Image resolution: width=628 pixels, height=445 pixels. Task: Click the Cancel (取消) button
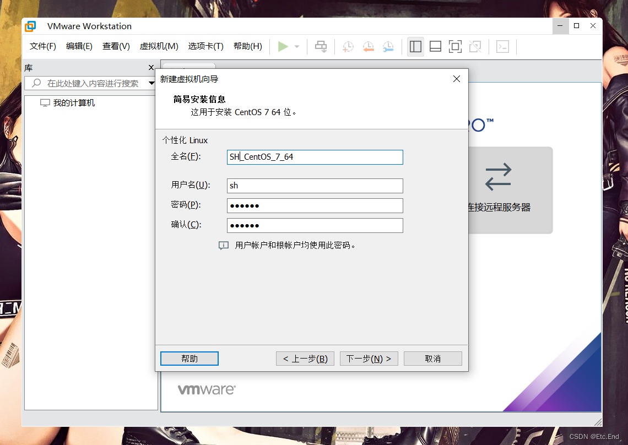click(x=433, y=359)
